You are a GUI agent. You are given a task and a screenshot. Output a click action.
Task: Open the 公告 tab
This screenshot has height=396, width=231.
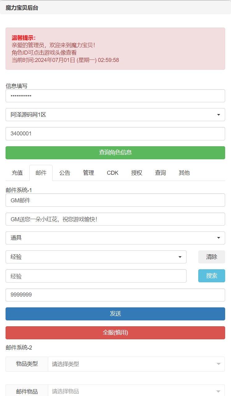coord(65,173)
